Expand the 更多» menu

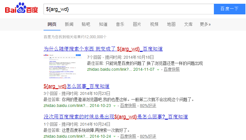tap(205, 24)
